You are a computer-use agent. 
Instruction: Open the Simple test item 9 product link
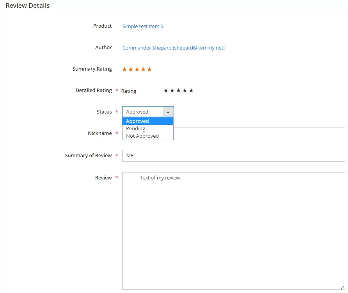click(x=143, y=27)
